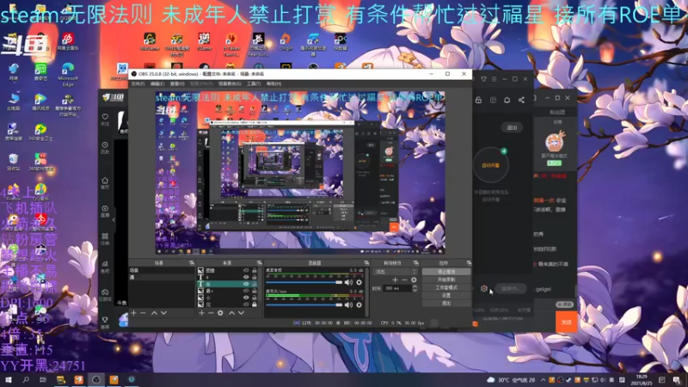Screen dimensions: 688x387
Task: Open 鱼吧 in Douyu sidebar
Action: pyautogui.click(x=105, y=267)
